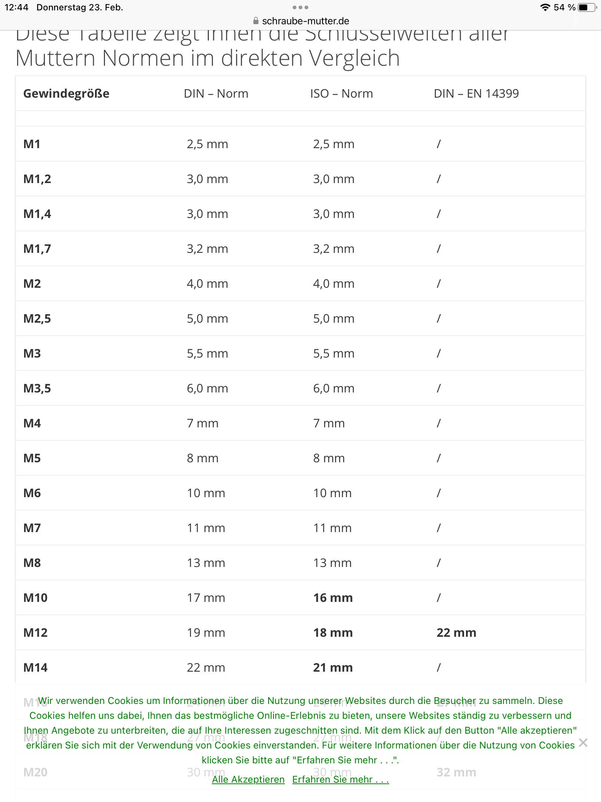
Task: Dismiss the cookie banner with X
Action: (583, 743)
